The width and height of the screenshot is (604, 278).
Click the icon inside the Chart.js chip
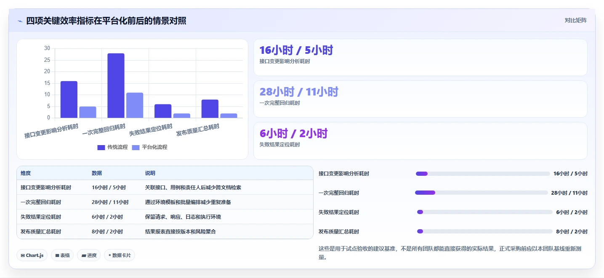[x=23, y=255]
